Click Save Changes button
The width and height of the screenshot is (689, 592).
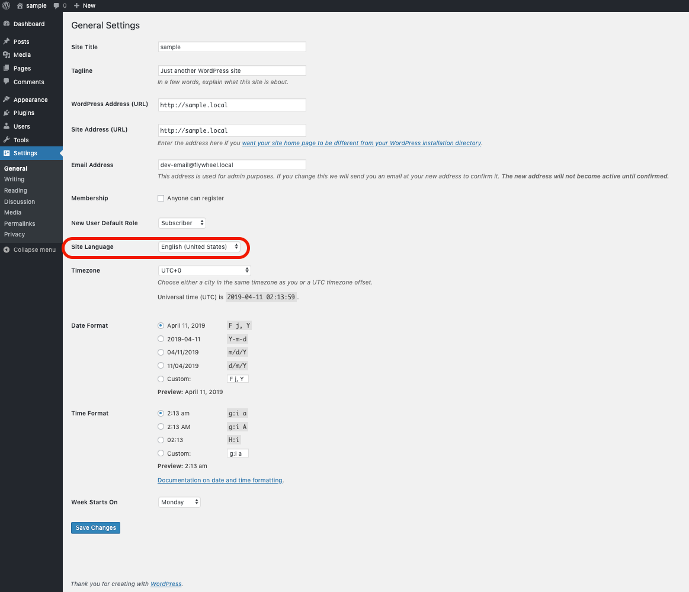tap(96, 528)
